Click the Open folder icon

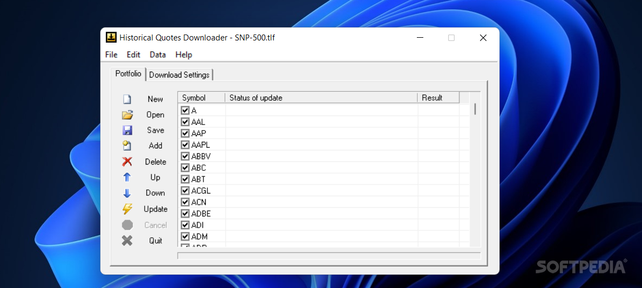click(x=127, y=115)
